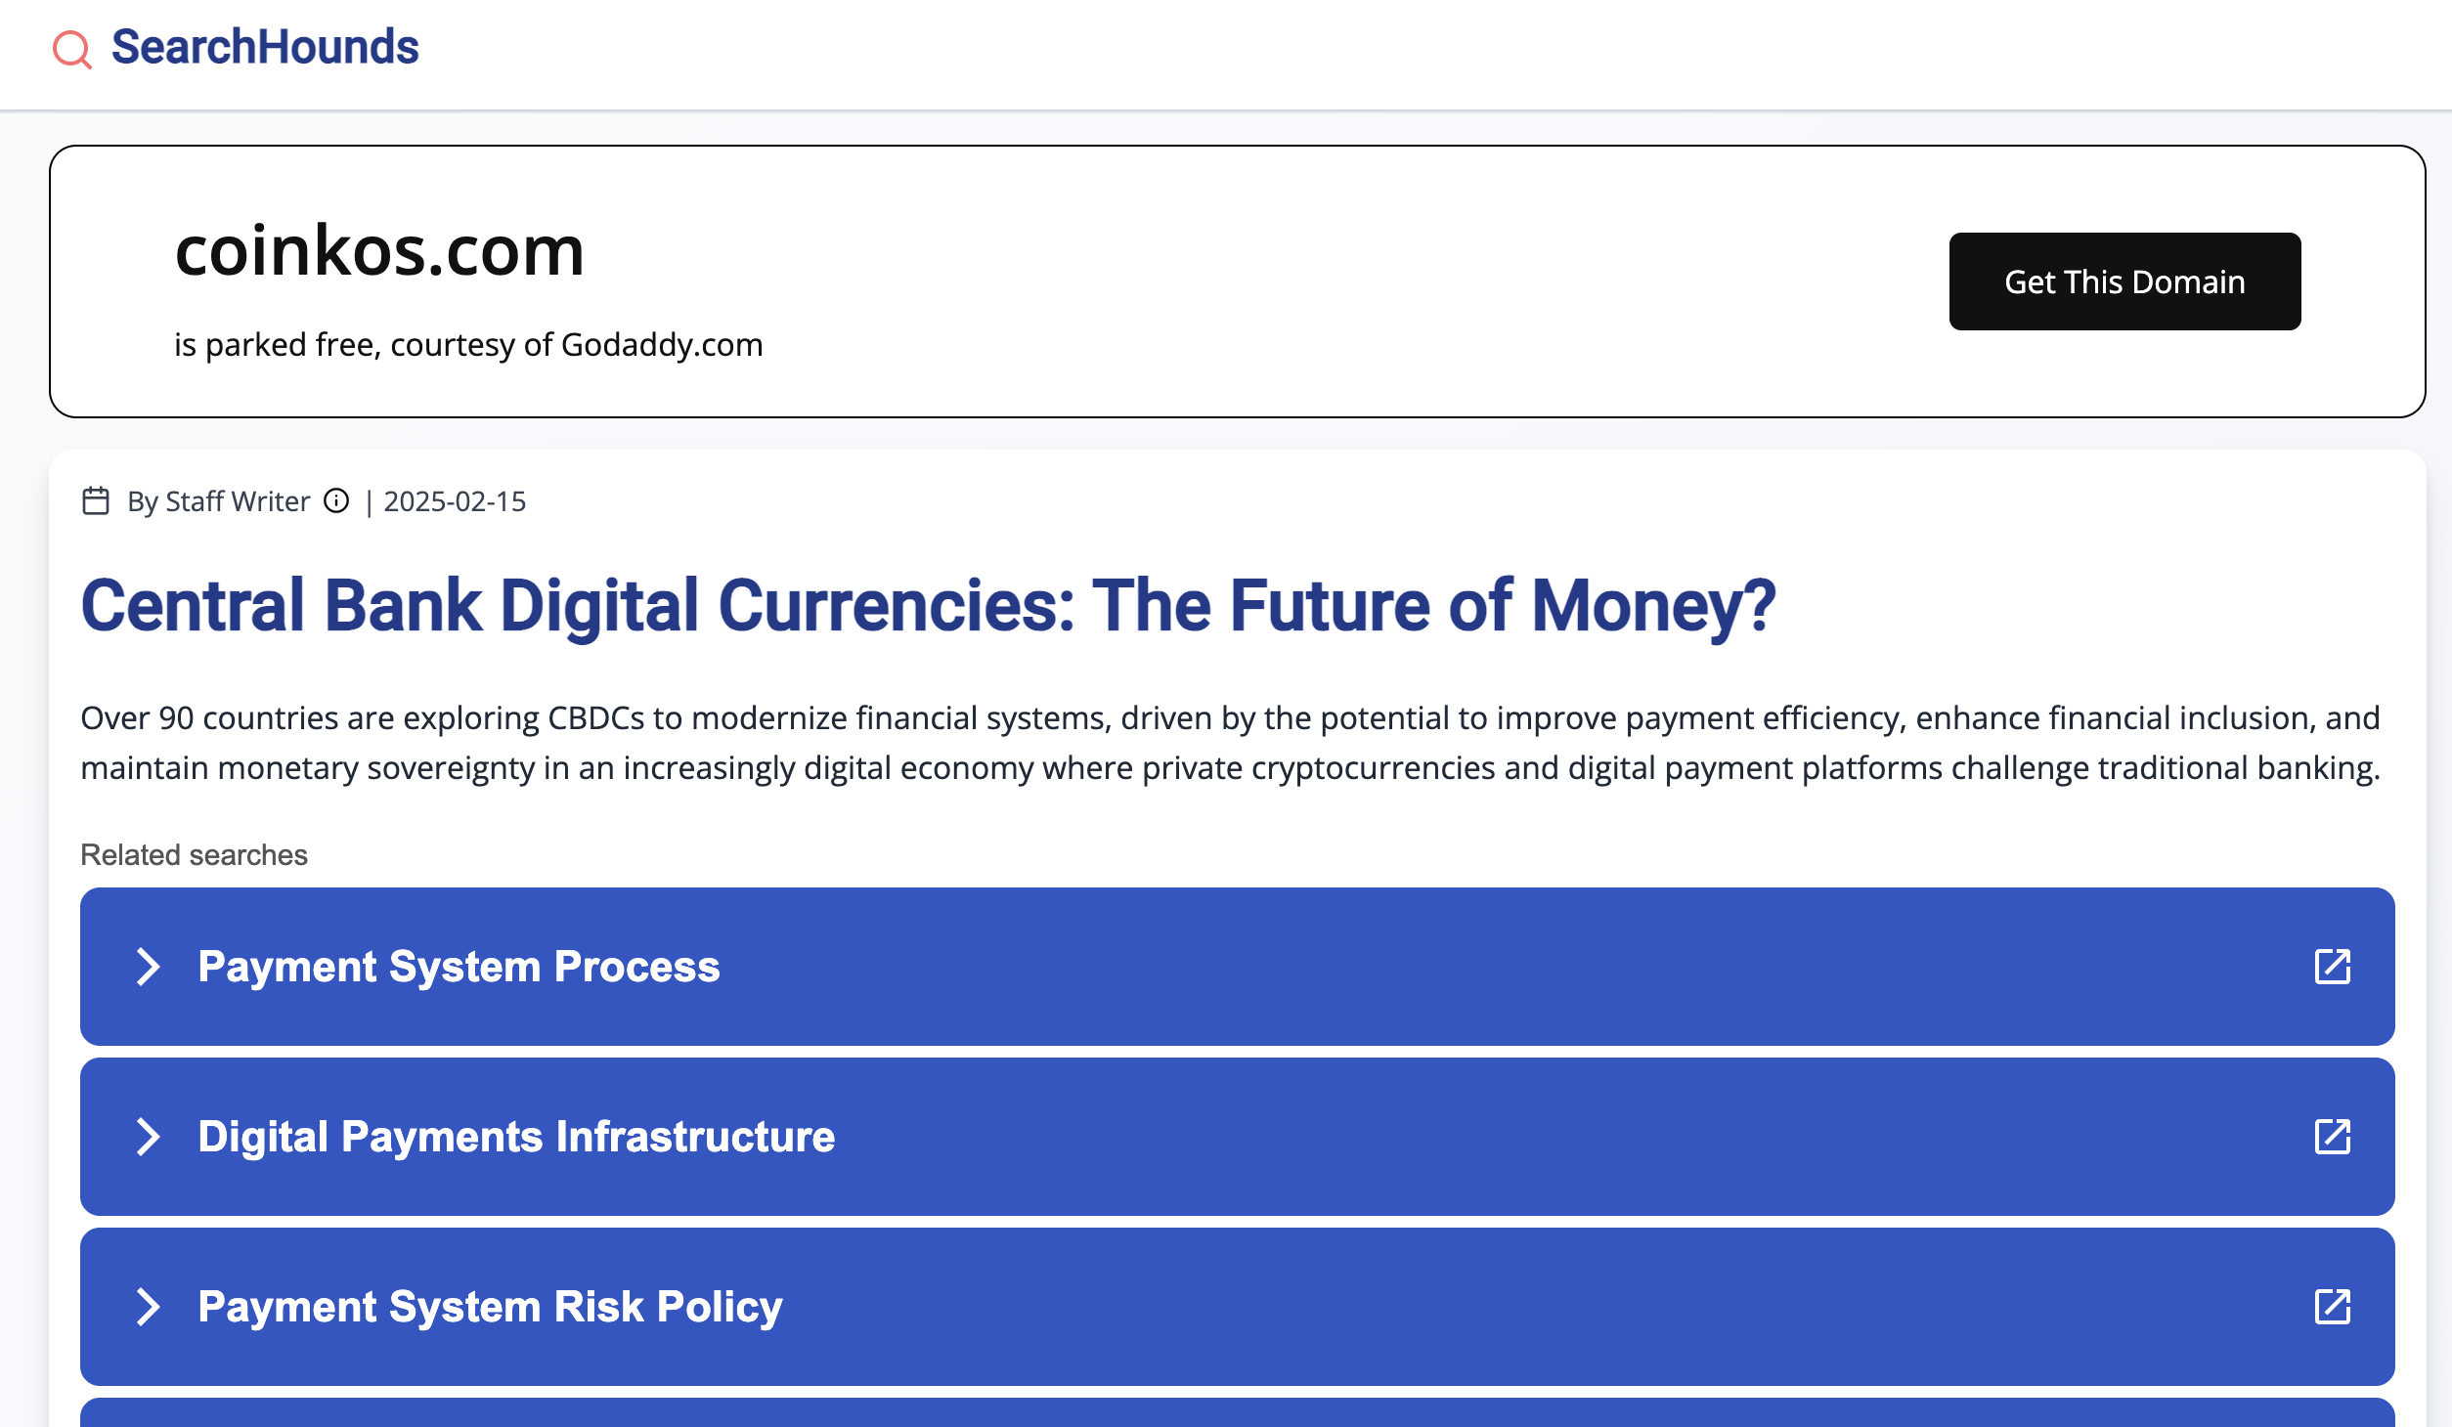2452x1427 pixels.
Task: Click the calendar icon beside the byline
Action: pos(96,501)
